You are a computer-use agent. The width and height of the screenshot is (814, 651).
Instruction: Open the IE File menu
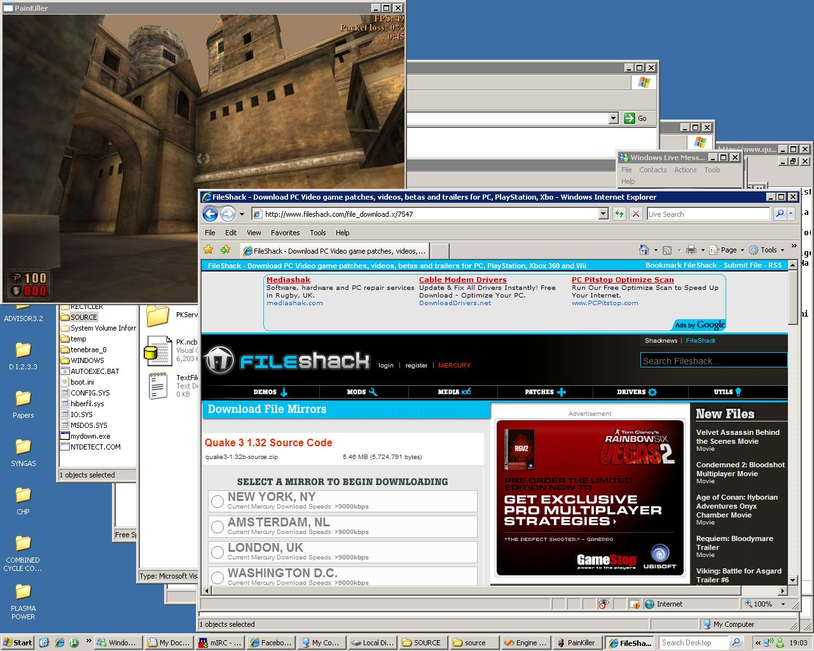pyautogui.click(x=210, y=233)
